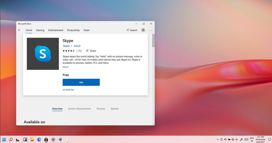Open the Productivity tab
272x143 pixels.
73,30
